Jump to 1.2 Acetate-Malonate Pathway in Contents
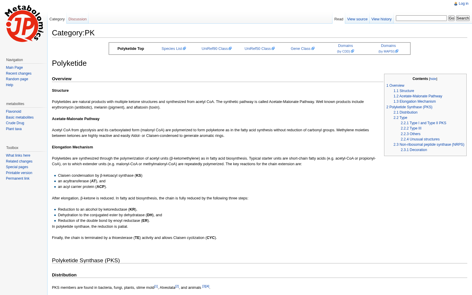This screenshot has width=472, height=295. point(418,96)
